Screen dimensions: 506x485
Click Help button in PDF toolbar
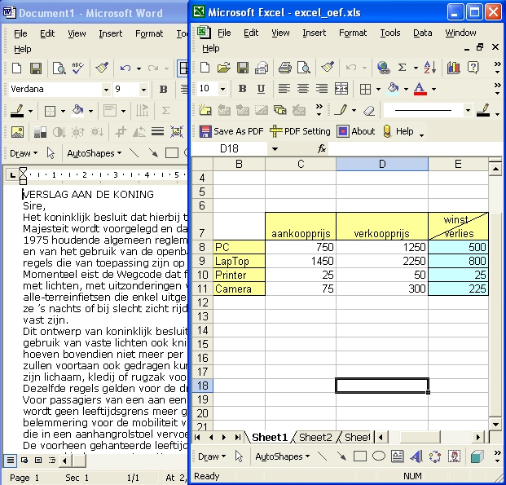[398, 131]
